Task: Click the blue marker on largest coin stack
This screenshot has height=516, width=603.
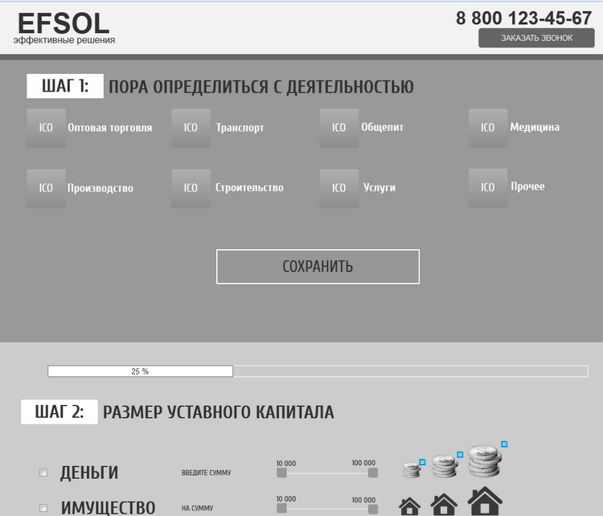Action: [504, 444]
